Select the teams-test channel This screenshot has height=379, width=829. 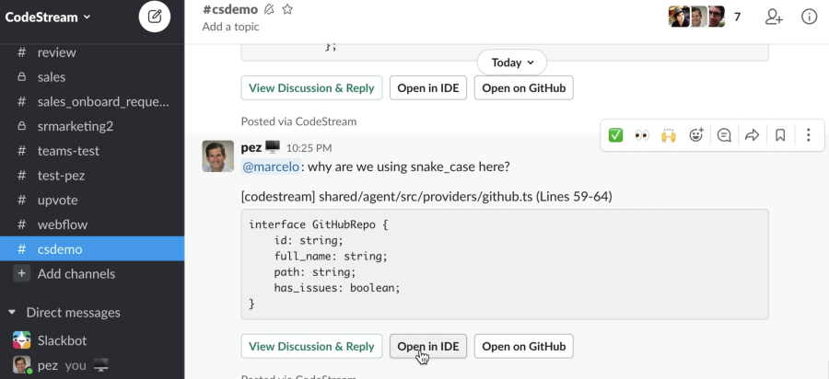(x=68, y=151)
